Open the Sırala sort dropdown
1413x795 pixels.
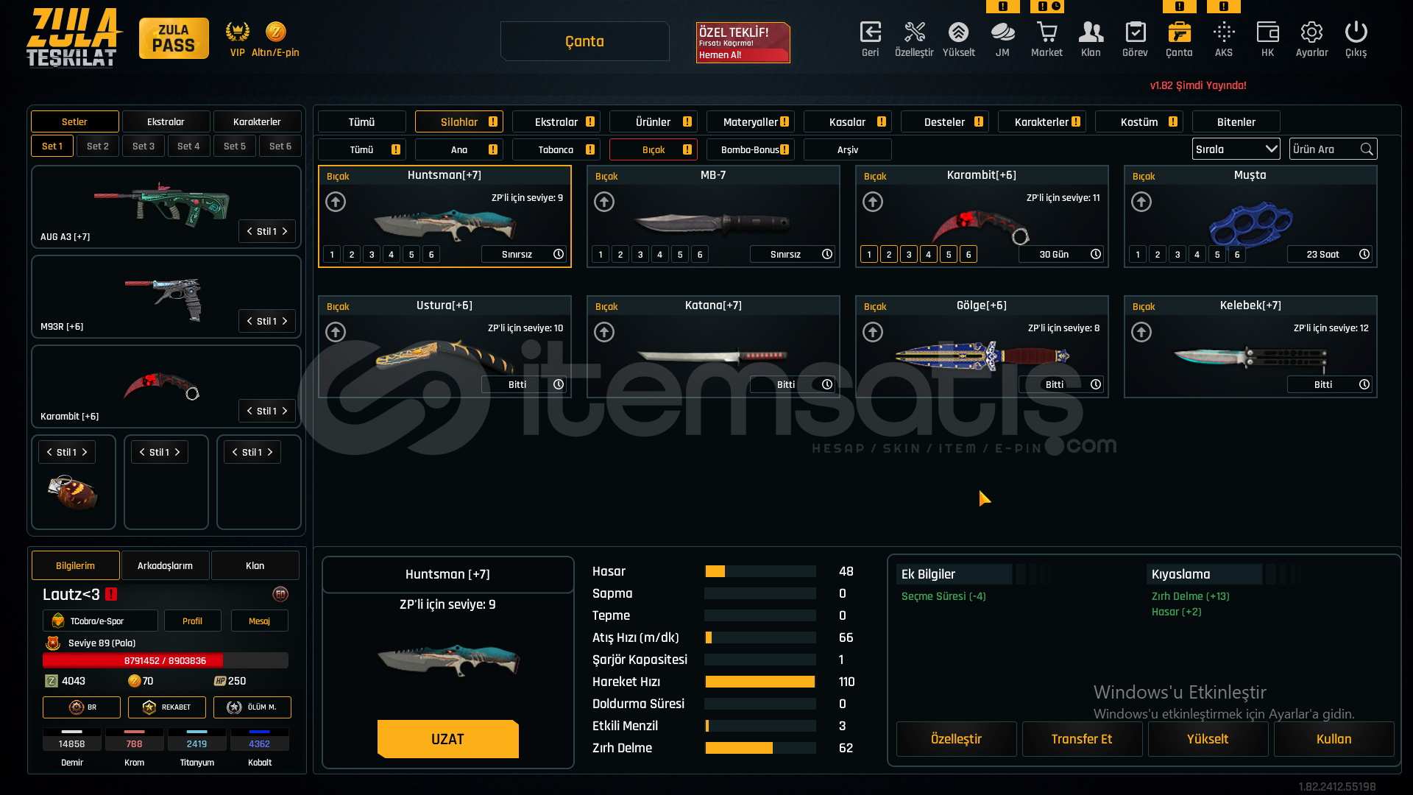click(1236, 149)
